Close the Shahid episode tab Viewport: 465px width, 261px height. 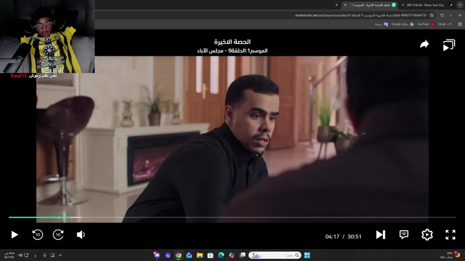(345, 5)
